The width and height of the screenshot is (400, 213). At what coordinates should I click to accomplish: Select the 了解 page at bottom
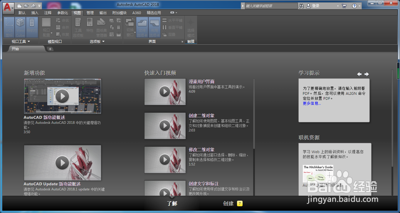(x=172, y=203)
